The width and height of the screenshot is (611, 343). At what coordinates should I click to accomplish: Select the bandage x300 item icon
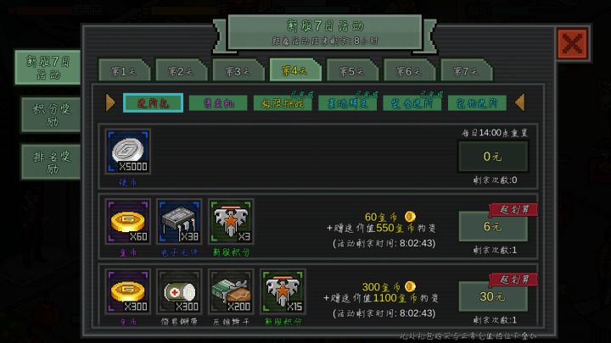tap(179, 291)
